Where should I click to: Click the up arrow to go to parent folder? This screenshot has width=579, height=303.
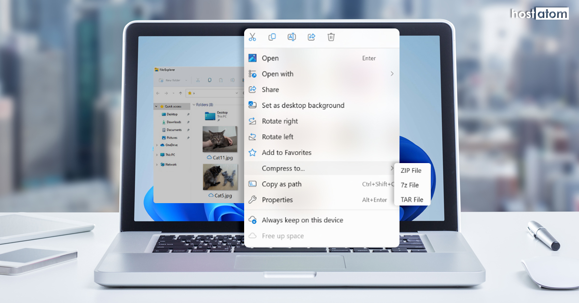[180, 93]
